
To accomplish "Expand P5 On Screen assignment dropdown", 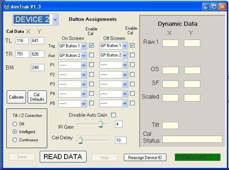I will point(83,104).
